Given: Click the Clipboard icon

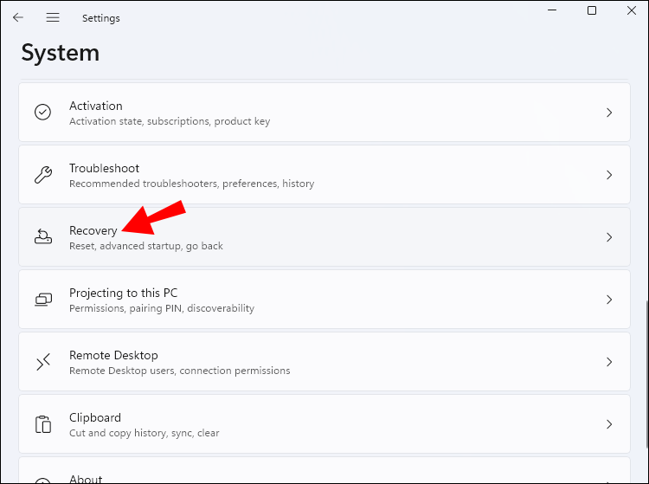Looking at the screenshot, I should click(x=42, y=424).
